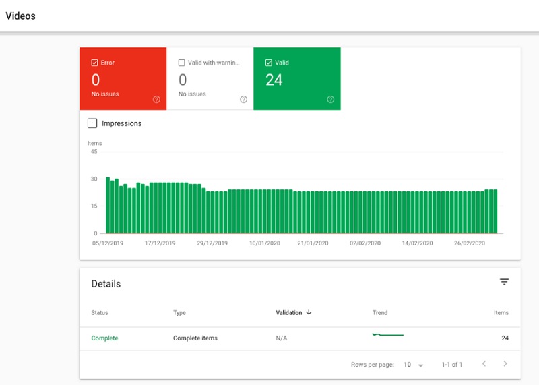Screen dimensions: 539x385
Task: Click the 10/01/2020 axis date label
Action: click(265, 243)
